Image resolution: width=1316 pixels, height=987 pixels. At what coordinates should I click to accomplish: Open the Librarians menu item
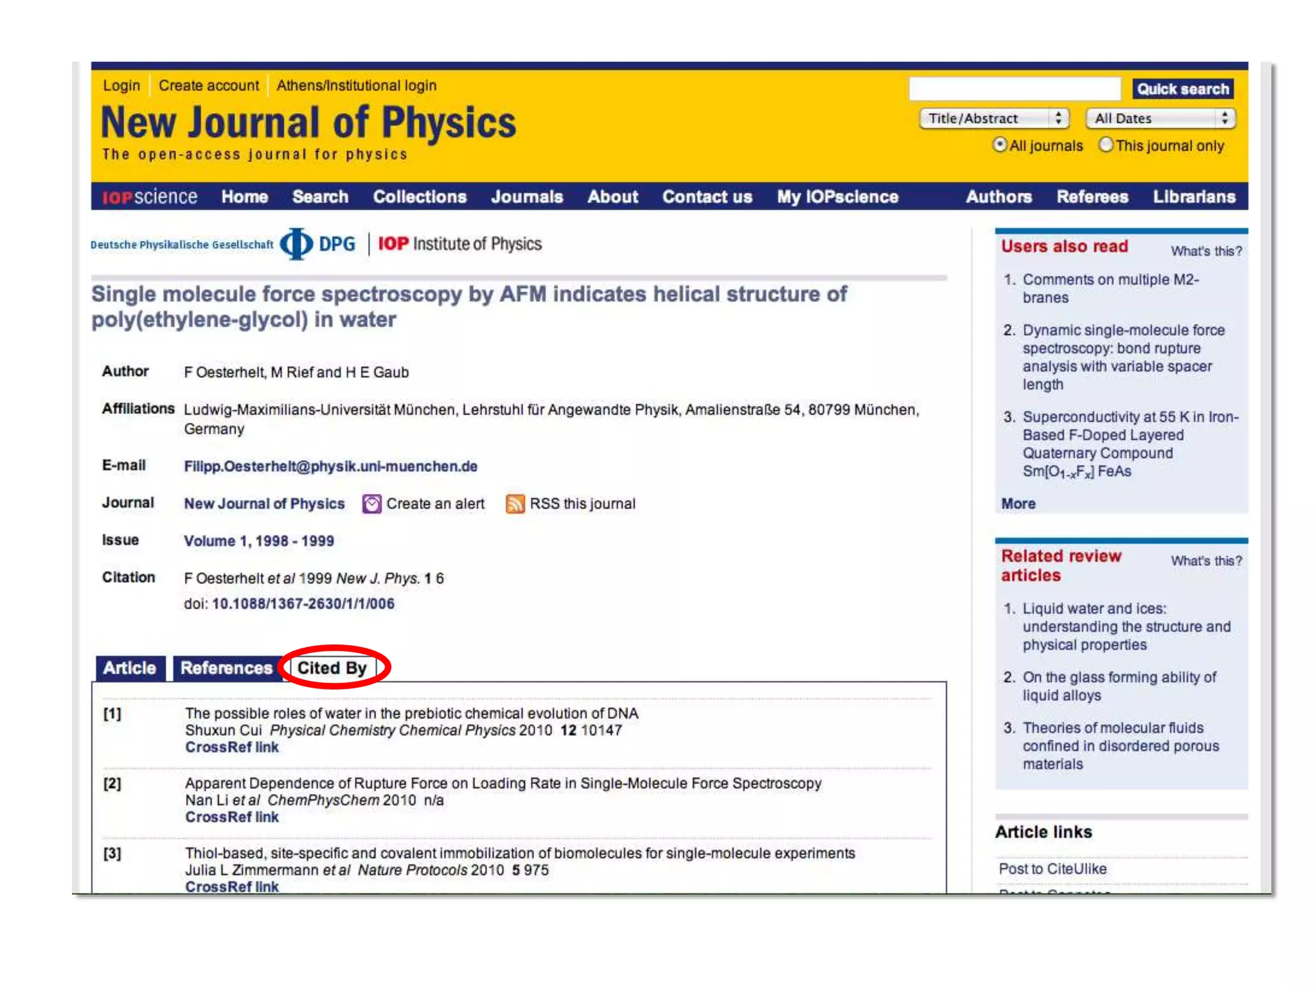(1194, 197)
